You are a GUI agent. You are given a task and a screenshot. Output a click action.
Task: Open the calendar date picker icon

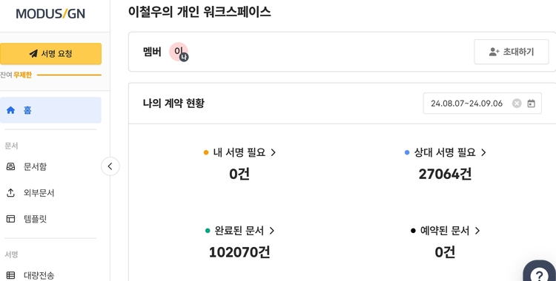tap(531, 104)
